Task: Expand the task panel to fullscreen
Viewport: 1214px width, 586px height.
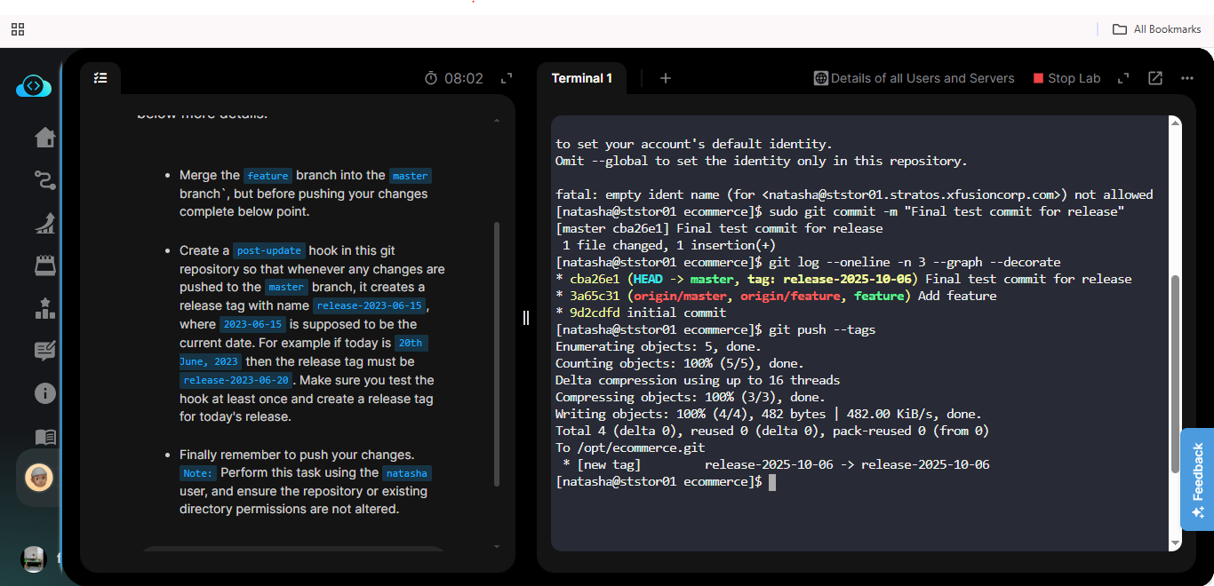Action: click(507, 78)
